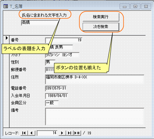Click the 氏名に含まれる文字を入力 label
154x139 pixels.
click(44, 15)
